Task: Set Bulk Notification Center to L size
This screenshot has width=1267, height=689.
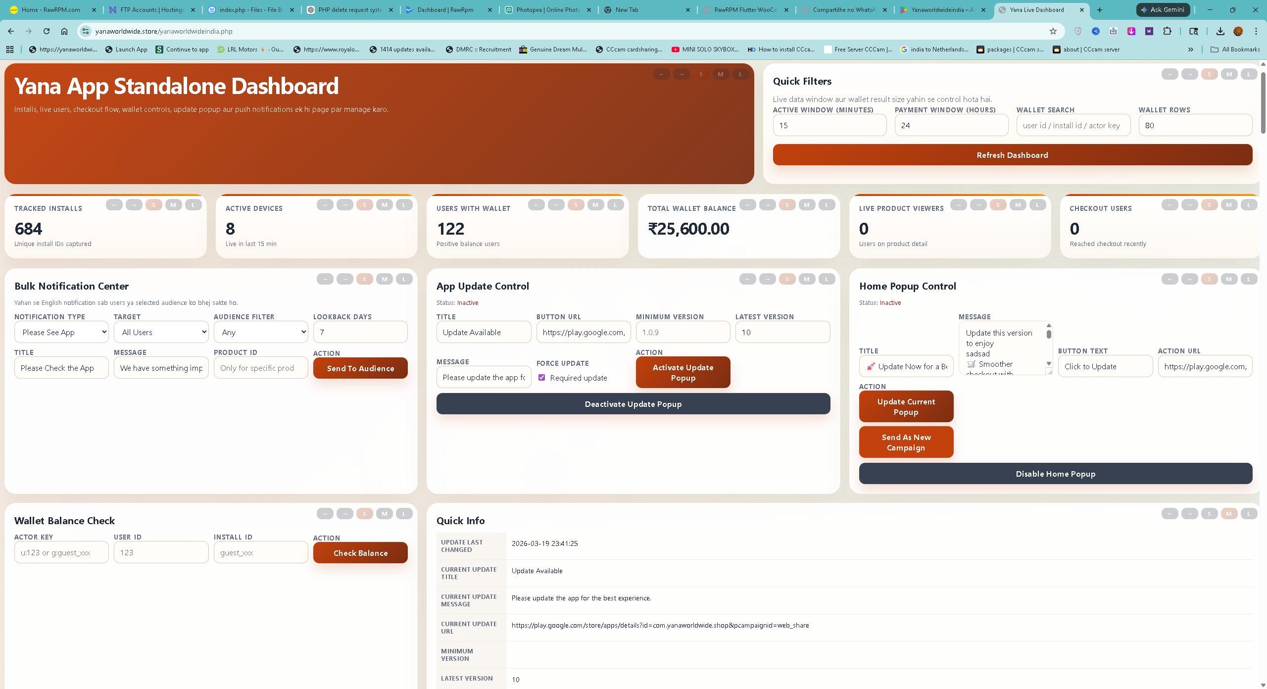Action: coord(404,279)
